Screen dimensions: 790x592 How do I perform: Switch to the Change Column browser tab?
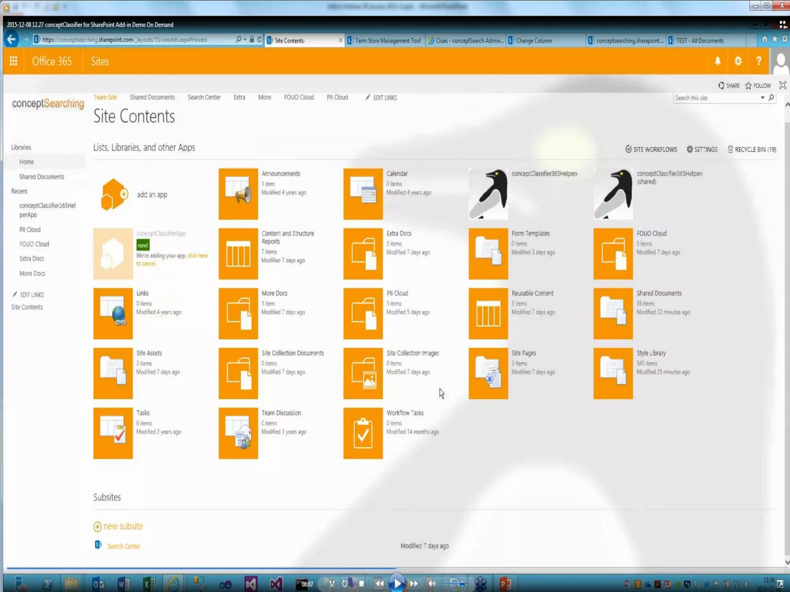tap(533, 40)
